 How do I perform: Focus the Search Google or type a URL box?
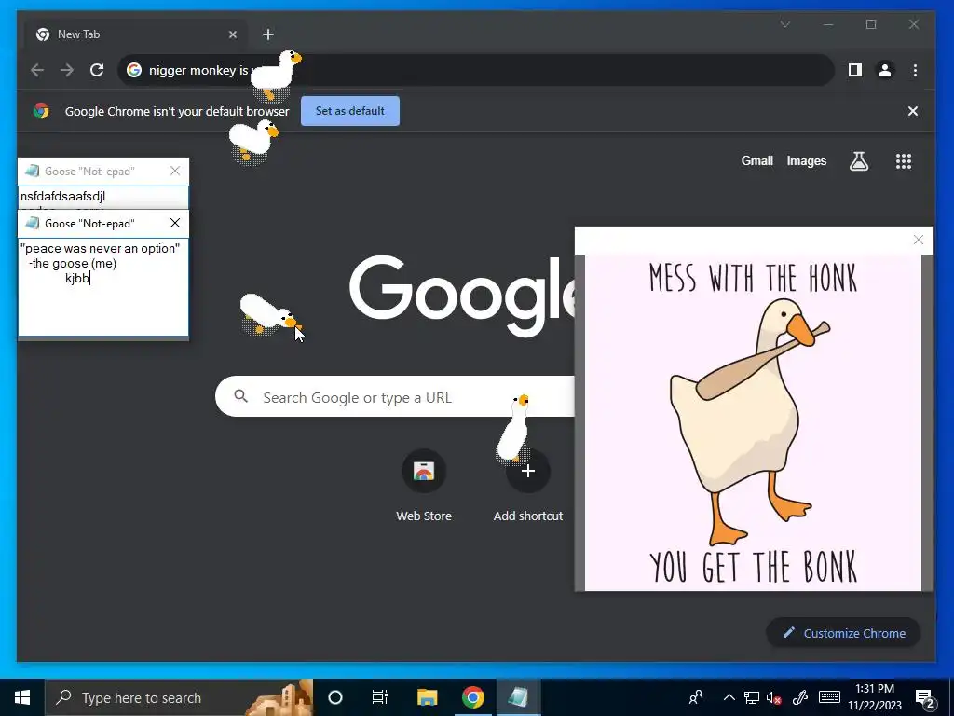[395, 397]
